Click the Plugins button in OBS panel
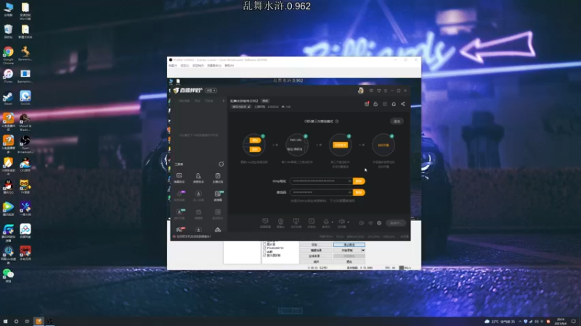Viewport: 581px width, 326px height. pos(316,262)
